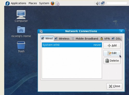Switch to the Wireless tab

62,38
